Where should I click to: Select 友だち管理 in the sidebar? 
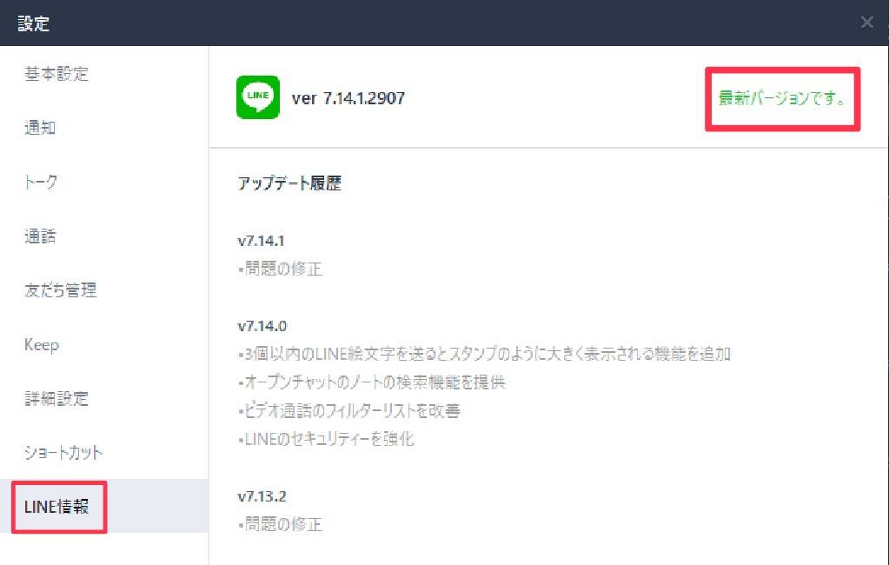pos(60,289)
